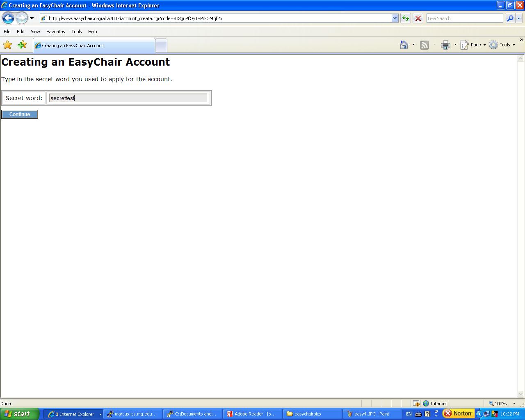The width and height of the screenshot is (525, 420).
Task: Click the RSS feeds icon
Action: 425,45
